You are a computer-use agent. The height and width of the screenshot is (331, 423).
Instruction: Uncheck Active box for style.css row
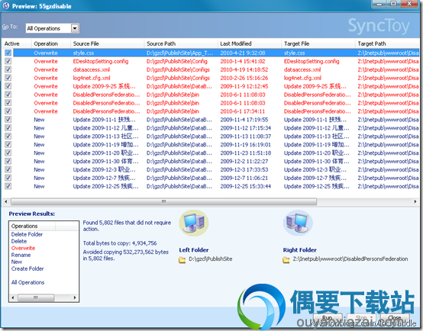[x=8, y=53]
